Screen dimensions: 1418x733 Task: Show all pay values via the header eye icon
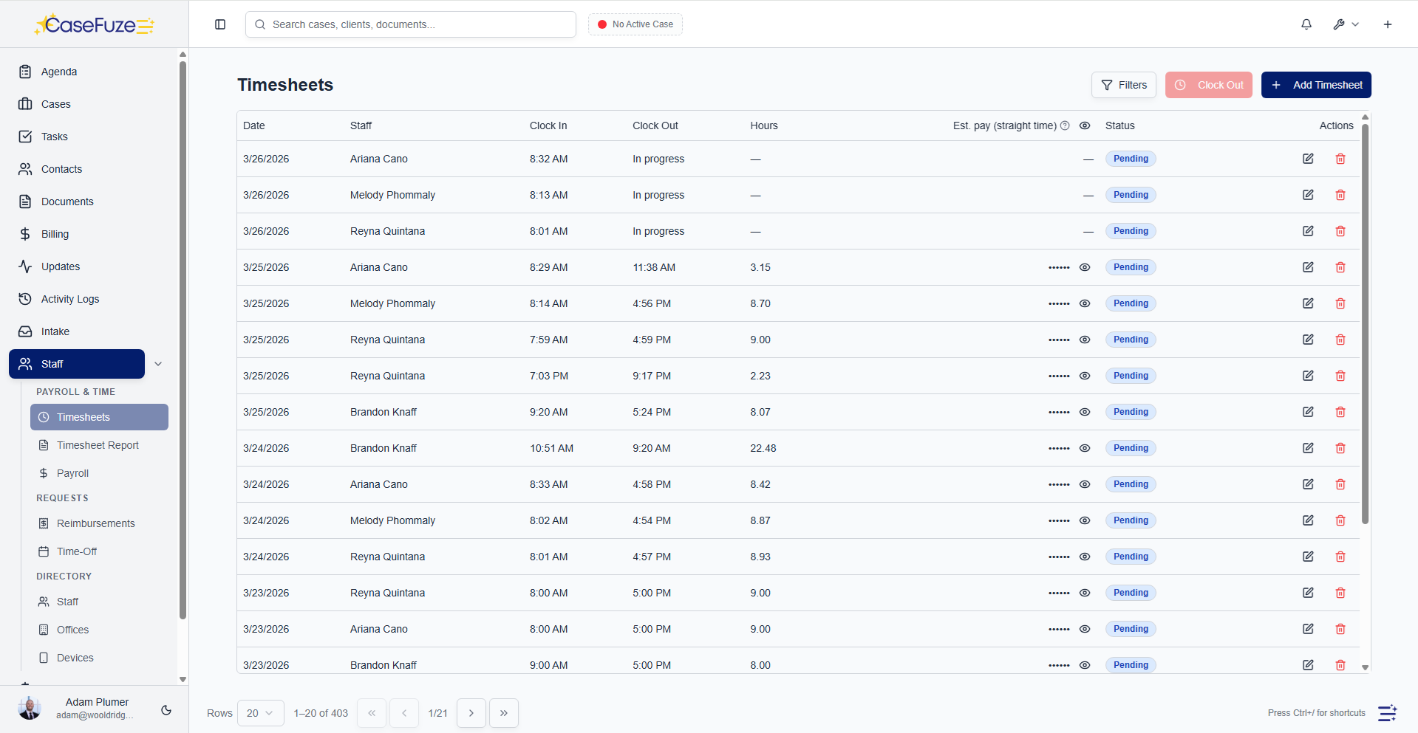1085,125
